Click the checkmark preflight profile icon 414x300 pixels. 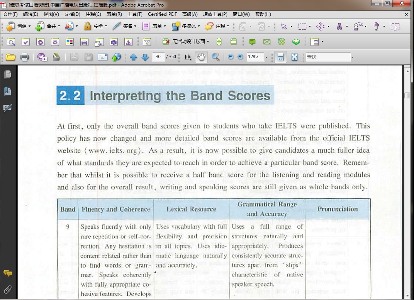click(25, 42)
